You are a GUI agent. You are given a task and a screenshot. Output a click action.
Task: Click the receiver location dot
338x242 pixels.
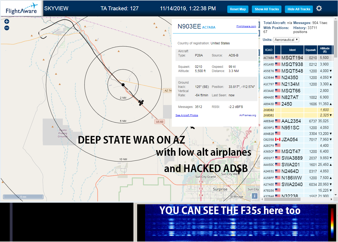(x=123, y=85)
